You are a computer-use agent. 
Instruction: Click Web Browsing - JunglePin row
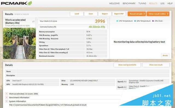(73, 35)
